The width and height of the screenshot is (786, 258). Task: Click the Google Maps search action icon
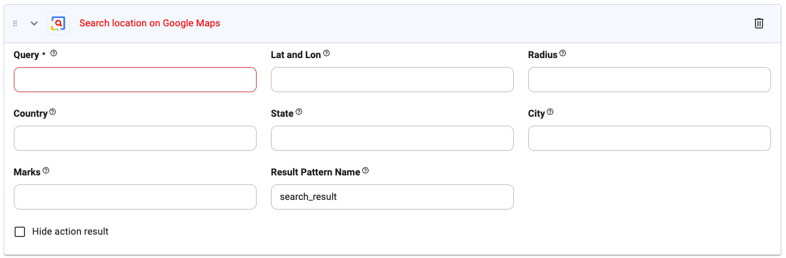(58, 23)
